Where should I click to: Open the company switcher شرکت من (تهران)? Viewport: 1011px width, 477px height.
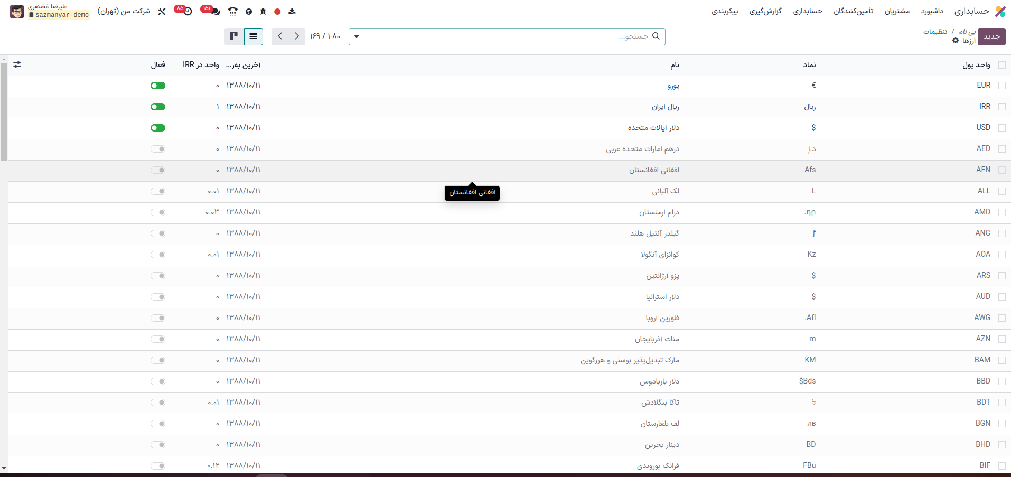(124, 11)
